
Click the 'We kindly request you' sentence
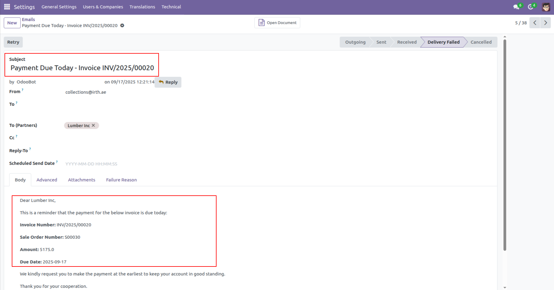click(122, 274)
